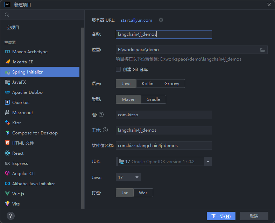
Task: Click the 软件包名称 input field
Action: (164, 146)
